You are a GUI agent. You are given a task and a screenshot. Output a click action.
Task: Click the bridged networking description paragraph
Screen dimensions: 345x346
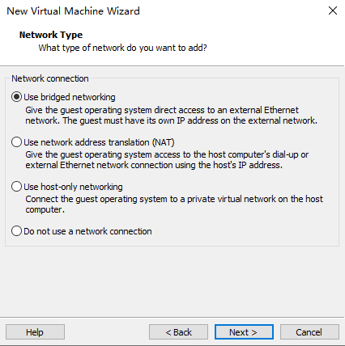172,116
